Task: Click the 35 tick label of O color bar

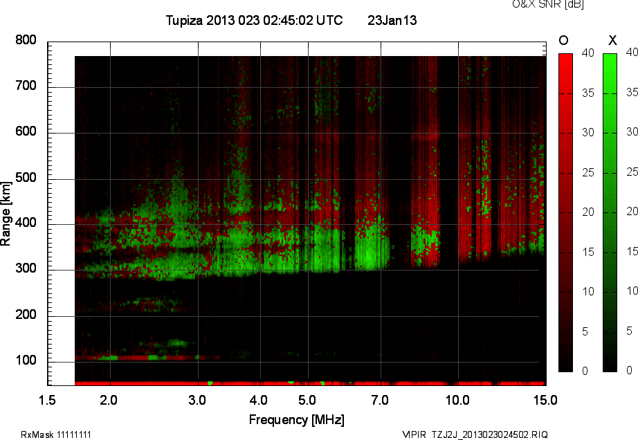Action: [x=588, y=93]
